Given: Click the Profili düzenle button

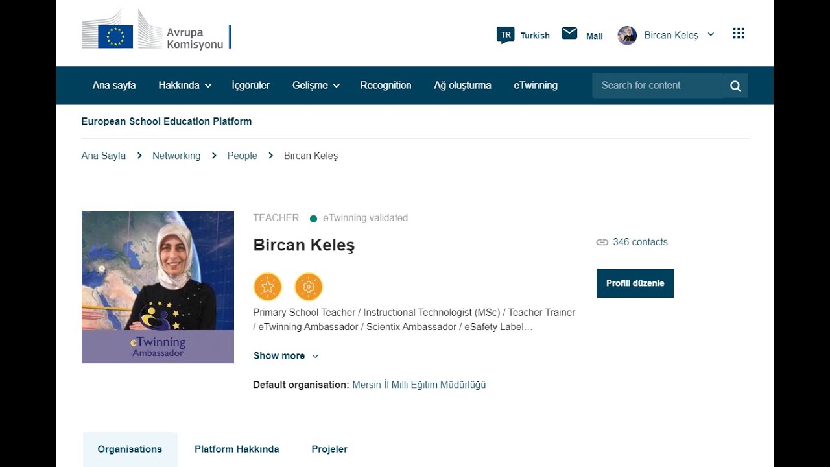Looking at the screenshot, I should (635, 283).
